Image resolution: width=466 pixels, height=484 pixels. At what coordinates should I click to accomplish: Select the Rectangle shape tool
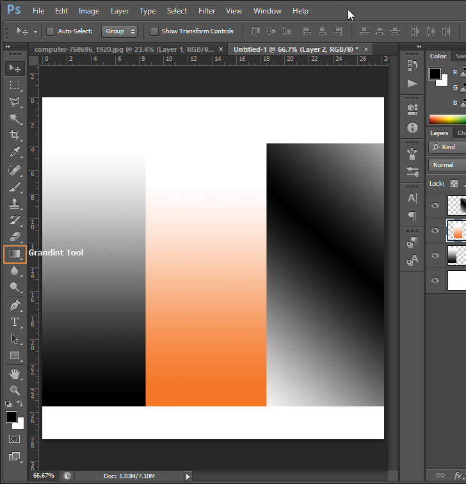click(x=15, y=355)
